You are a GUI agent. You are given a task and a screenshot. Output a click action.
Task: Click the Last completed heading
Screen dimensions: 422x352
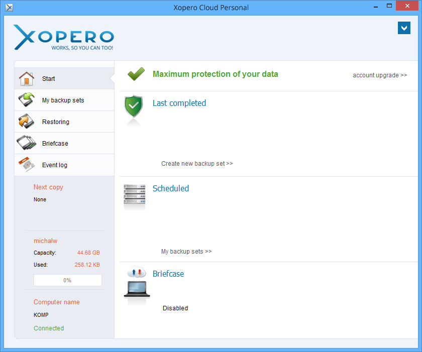[x=179, y=103]
